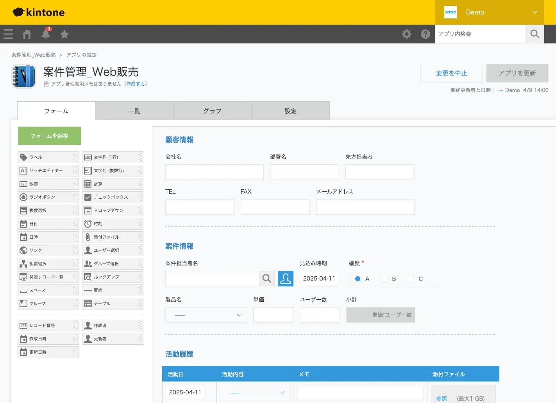This screenshot has width=556, height=403.
Task: Switch to the フォーム tab
Action: pos(56,111)
